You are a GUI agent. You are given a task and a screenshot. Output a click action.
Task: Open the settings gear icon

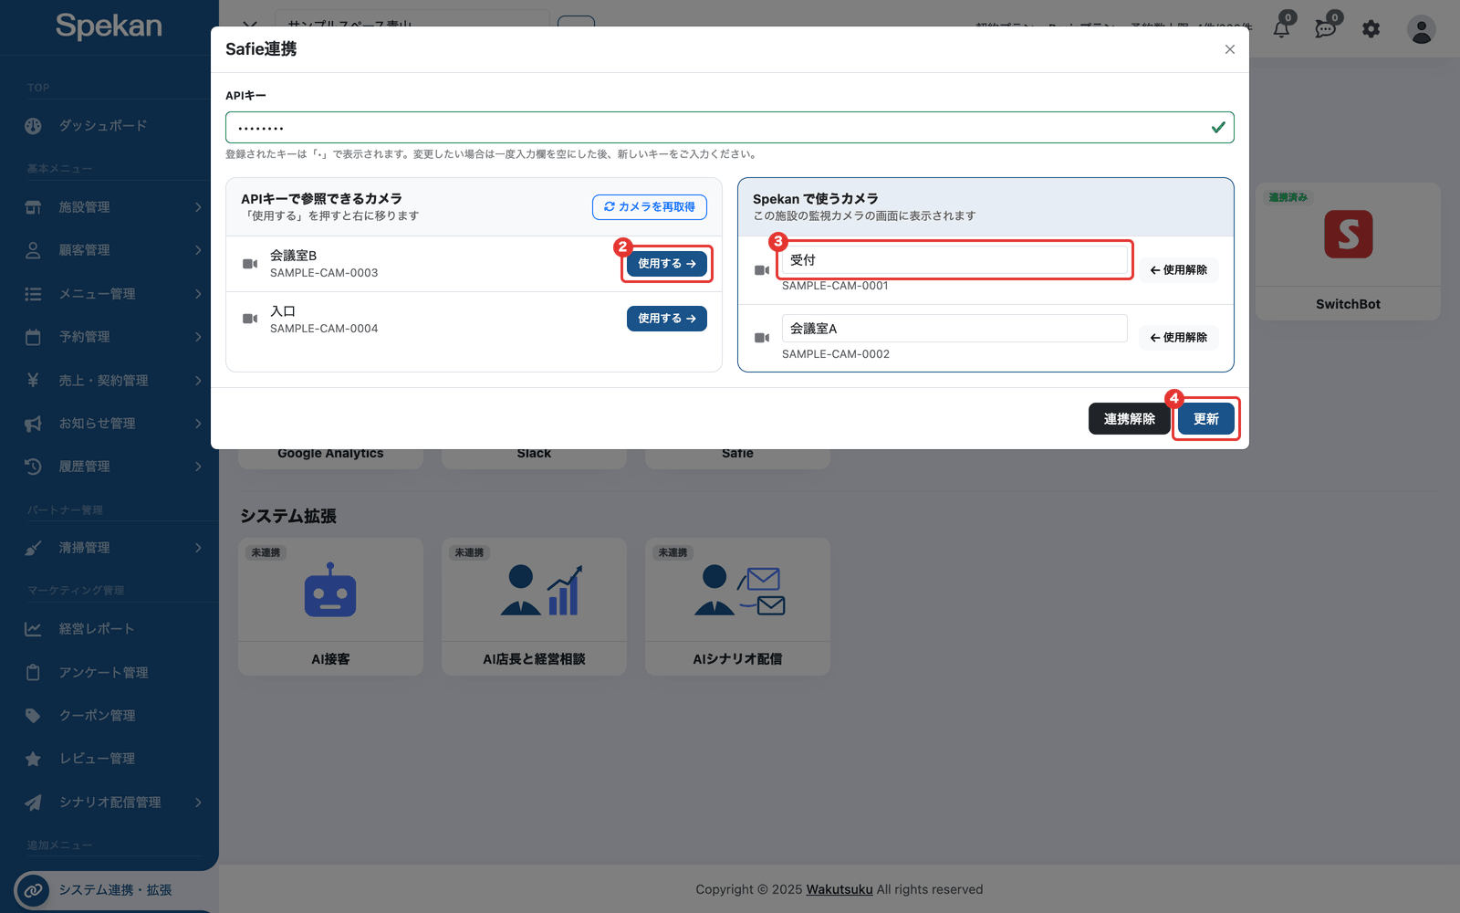[1371, 29]
